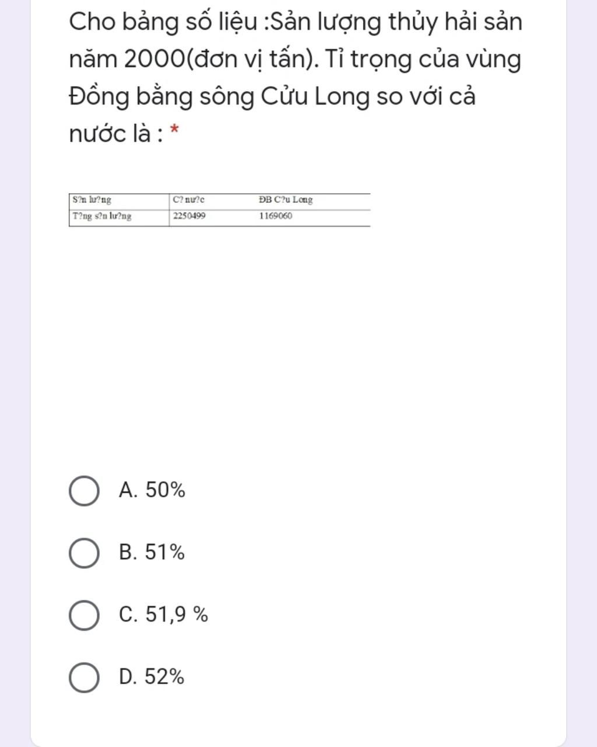This screenshot has height=747, width=597.
Task: Click the 'T?ng s?n lư?ng' row label
Action: [x=102, y=216]
